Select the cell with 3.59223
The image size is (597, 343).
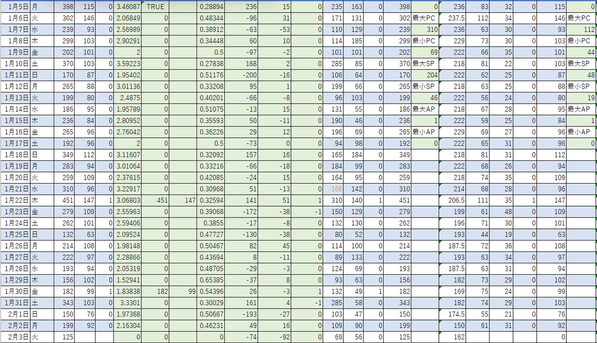pyautogui.click(x=127, y=64)
